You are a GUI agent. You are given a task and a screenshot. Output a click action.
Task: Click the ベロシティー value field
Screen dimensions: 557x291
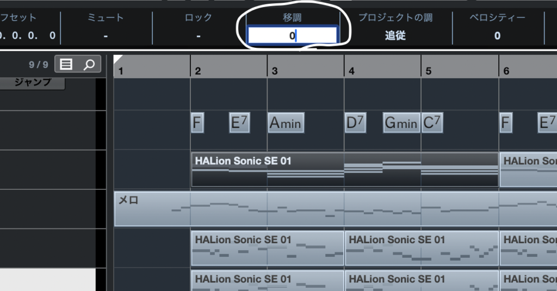click(x=497, y=36)
